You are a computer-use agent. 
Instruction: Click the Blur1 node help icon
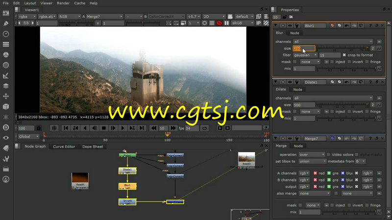(x=370, y=25)
